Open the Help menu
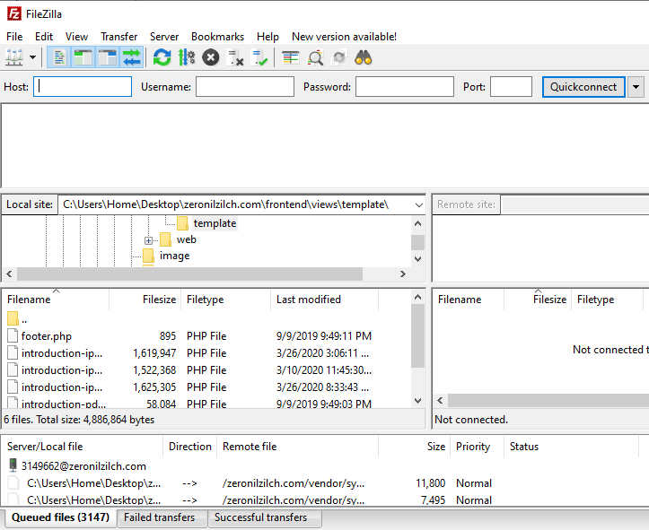Image resolution: width=649 pixels, height=530 pixels. [267, 37]
